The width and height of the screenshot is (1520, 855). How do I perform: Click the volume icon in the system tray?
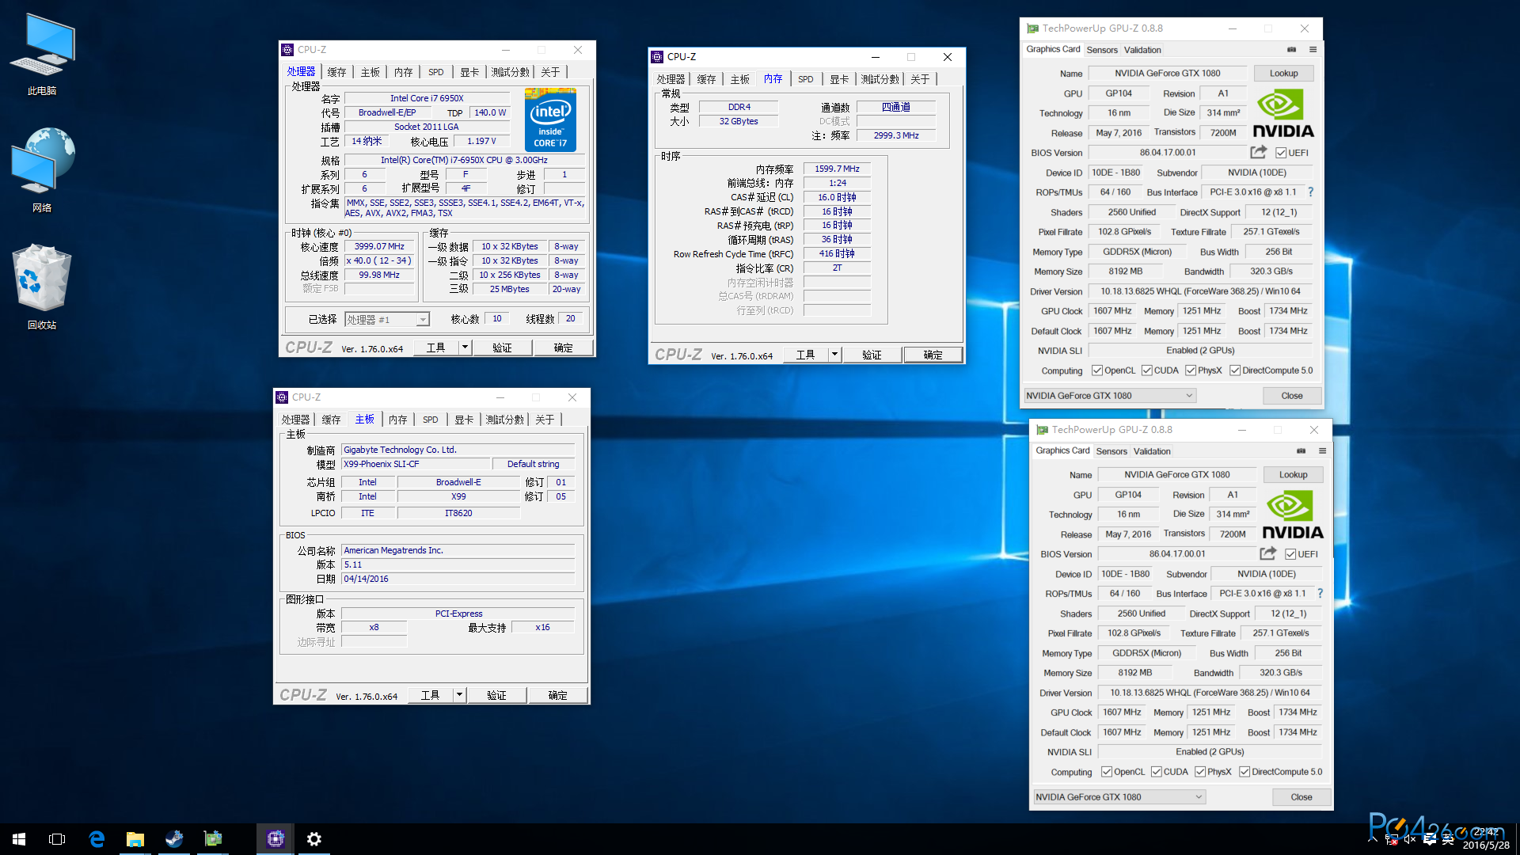point(1410,840)
